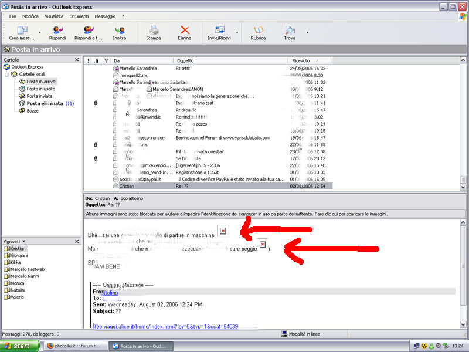Sort messages by the Ricevuto column
Viewport: 469px width, 352px height.
[310, 61]
